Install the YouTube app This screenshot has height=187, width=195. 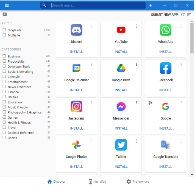pyautogui.click(x=121, y=52)
